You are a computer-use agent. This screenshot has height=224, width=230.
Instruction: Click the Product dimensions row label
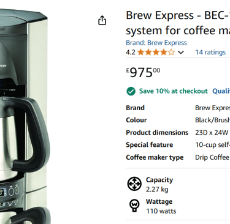[x=157, y=133]
